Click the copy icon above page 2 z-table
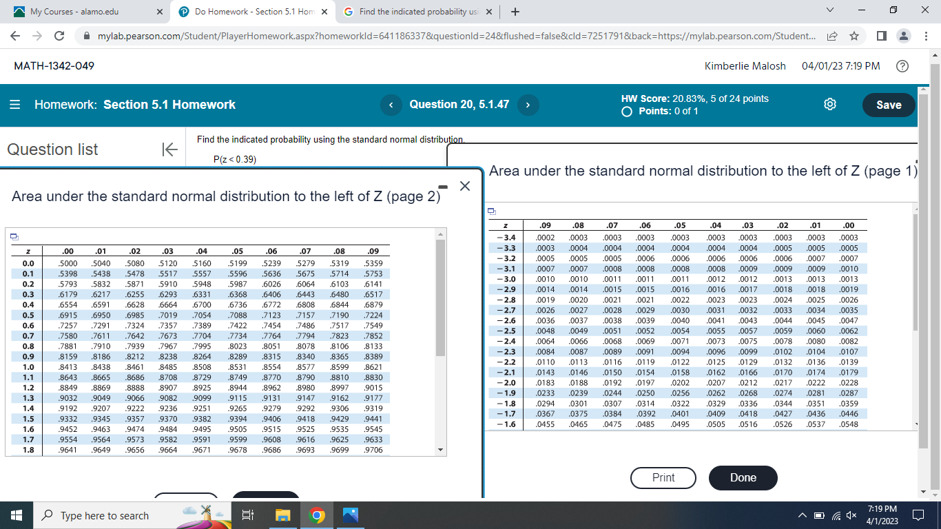 (x=15, y=236)
